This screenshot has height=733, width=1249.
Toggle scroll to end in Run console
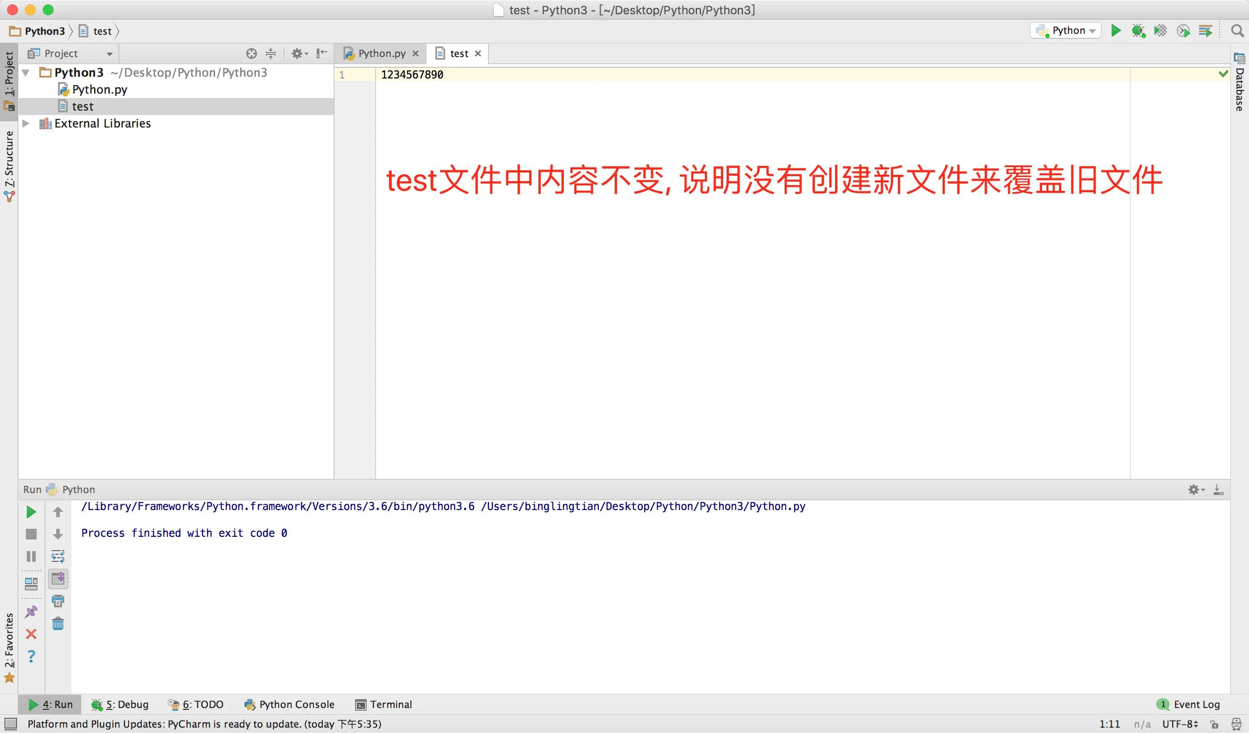[x=58, y=578]
